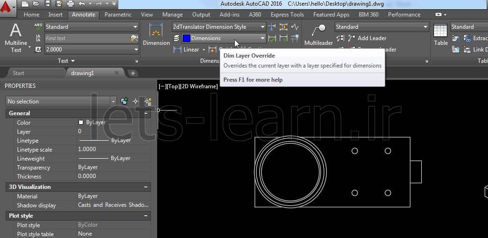Screen dimensions: 488x238
Task: Click the Open folder icon
Action: click(x=36, y=4)
